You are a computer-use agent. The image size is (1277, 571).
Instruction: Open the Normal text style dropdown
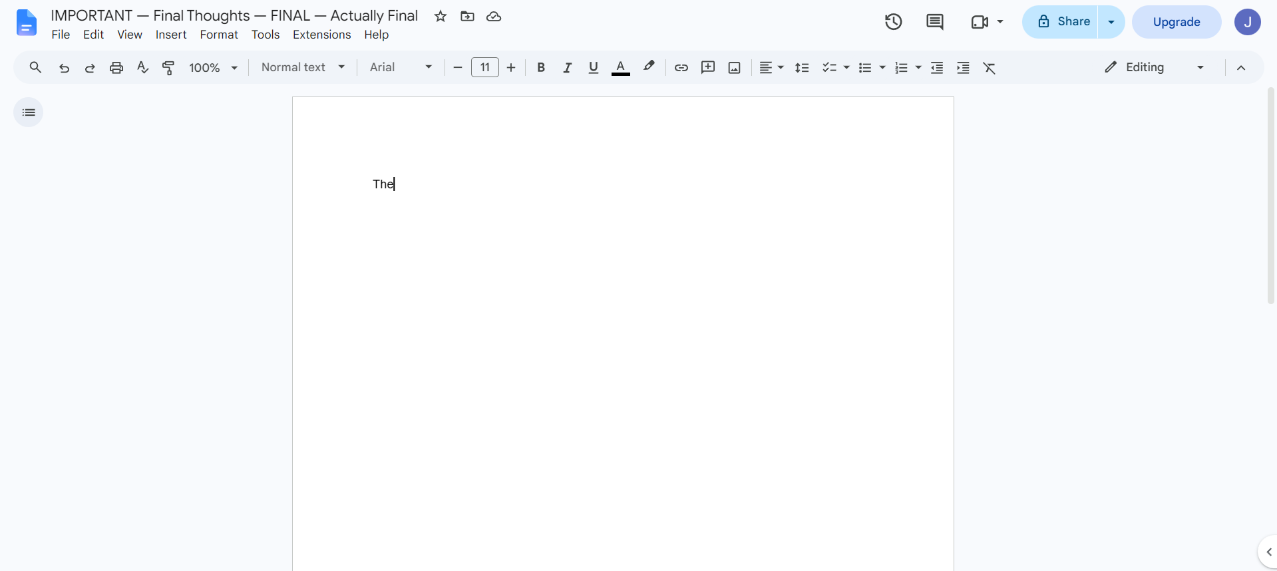pos(303,67)
